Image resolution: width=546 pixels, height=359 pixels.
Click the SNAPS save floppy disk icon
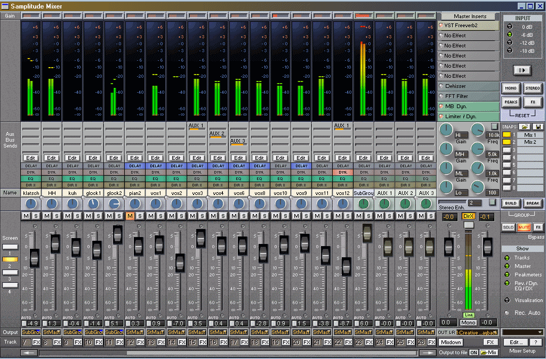pos(538,127)
